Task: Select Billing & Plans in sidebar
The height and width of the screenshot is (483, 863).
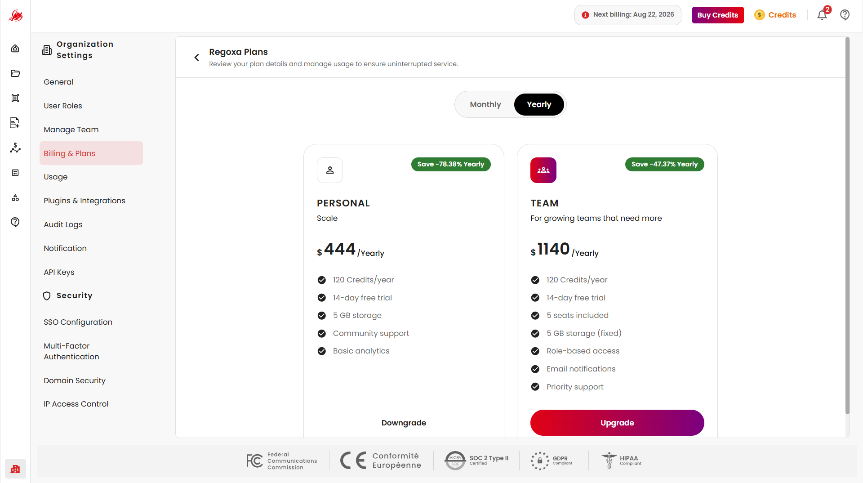Action: 91,153
